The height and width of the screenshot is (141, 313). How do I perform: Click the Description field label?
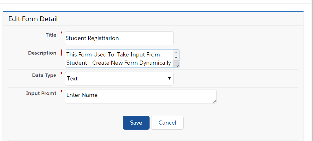[42, 53]
